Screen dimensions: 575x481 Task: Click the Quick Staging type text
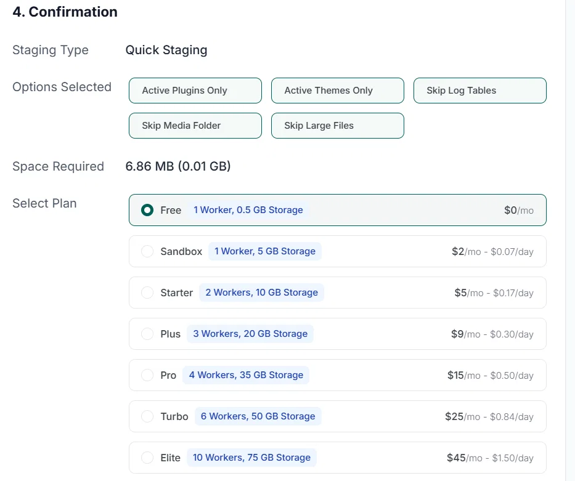click(166, 50)
